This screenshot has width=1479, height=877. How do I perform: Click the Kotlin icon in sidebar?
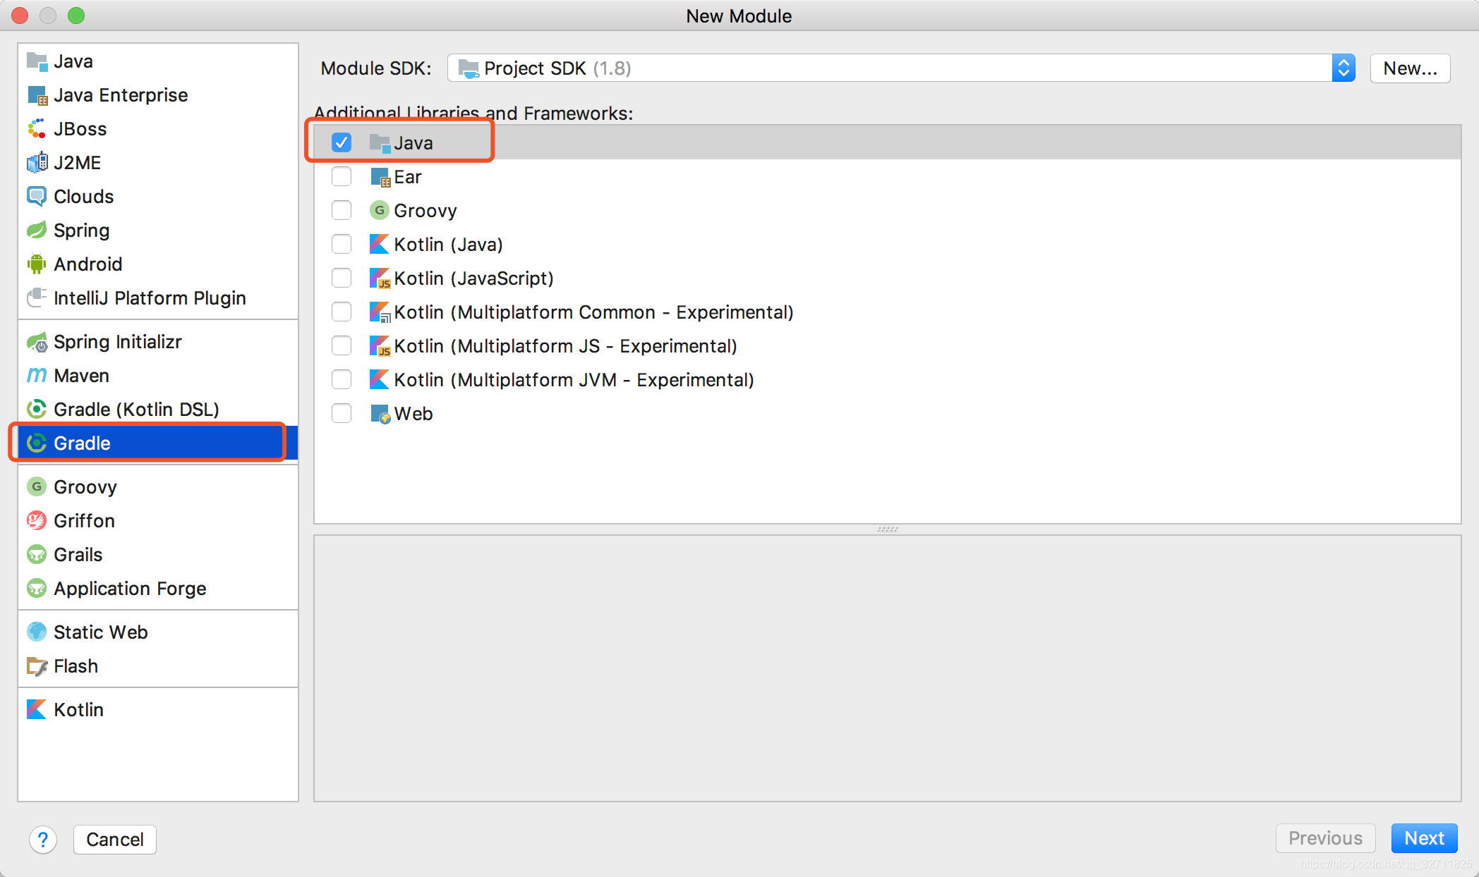37,710
